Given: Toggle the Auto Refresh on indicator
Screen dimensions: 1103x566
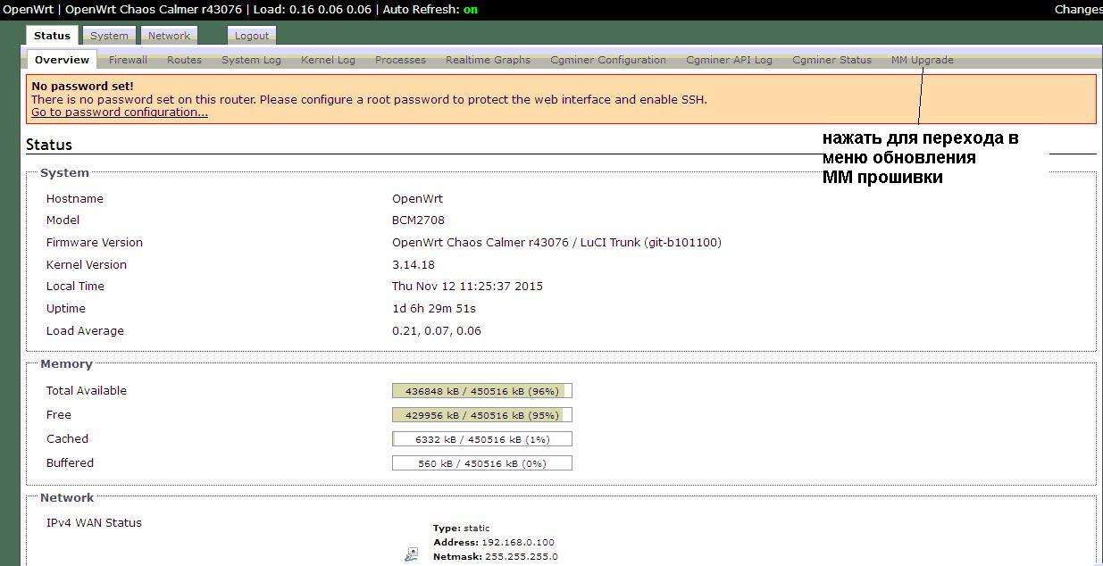Looking at the screenshot, I should pyautogui.click(x=471, y=9).
